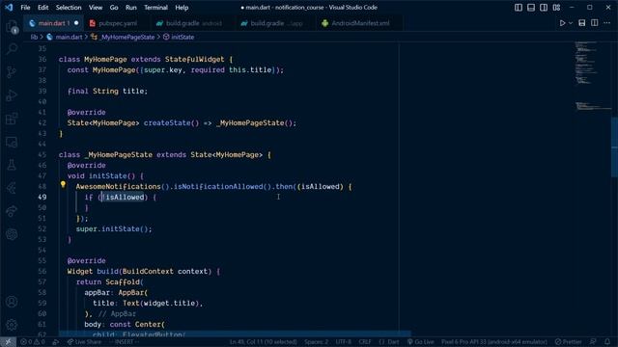Click the vertical scrollbar thumb

614,147
